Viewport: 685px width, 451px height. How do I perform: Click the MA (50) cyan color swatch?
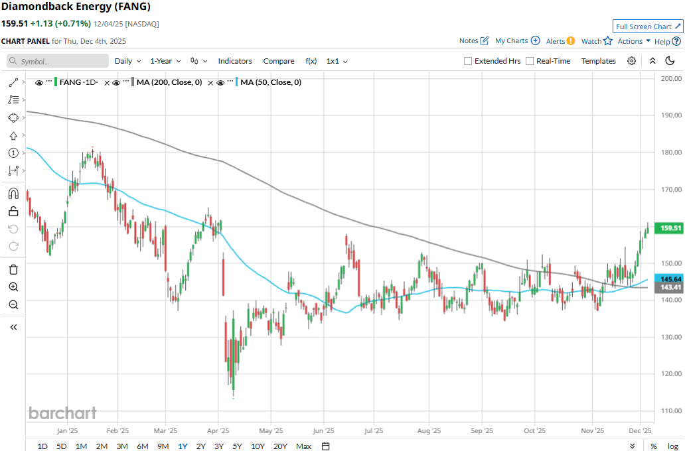point(236,83)
